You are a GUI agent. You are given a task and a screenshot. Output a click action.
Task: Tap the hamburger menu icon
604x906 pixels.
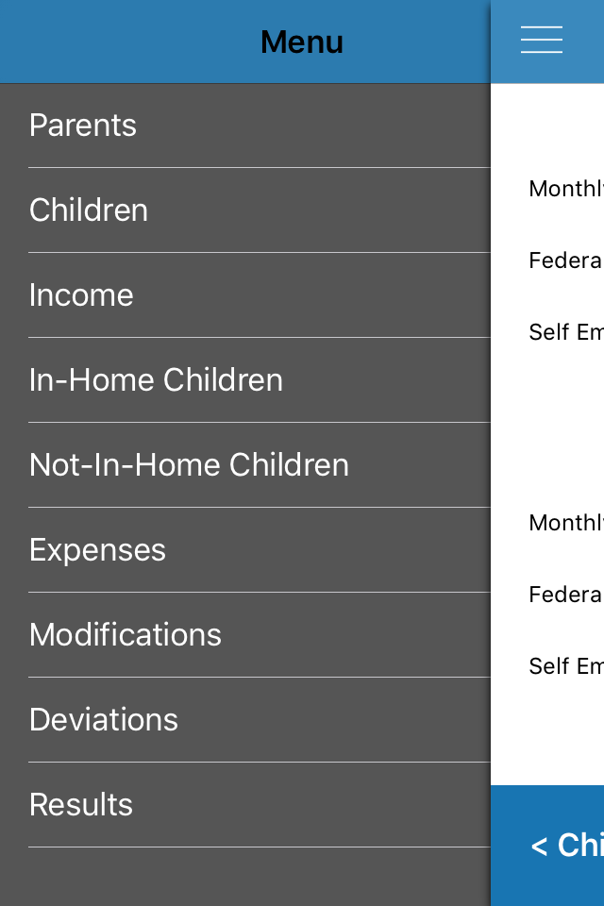pyautogui.click(x=541, y=40)
